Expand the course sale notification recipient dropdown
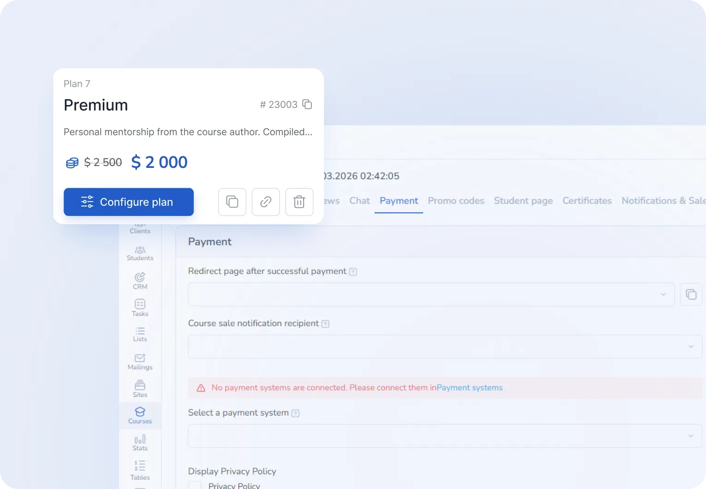Image resolution: width=706 pixels, height=489 pixels. tap(691, 346)
